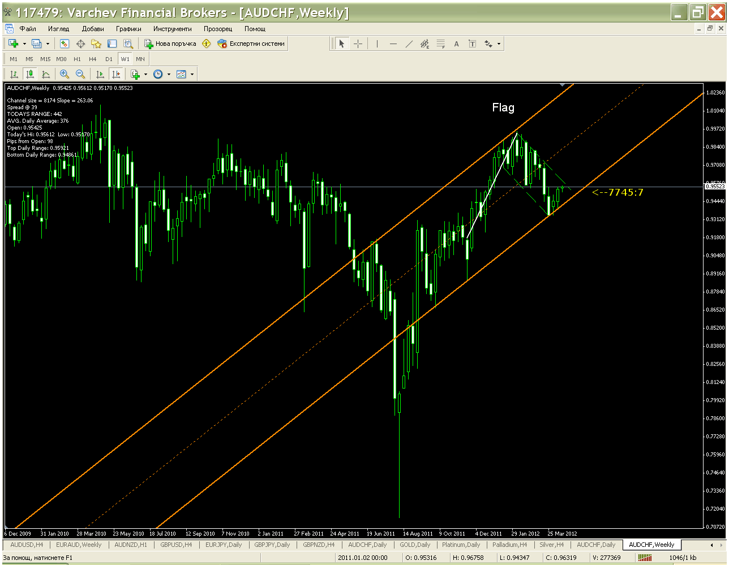
Task: Open the Strategy Tester icon
Action: coord(128,44)
